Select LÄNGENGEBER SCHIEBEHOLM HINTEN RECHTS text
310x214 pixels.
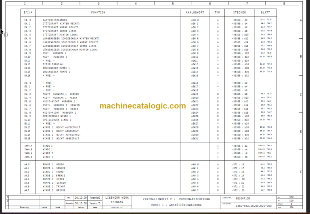click(x=71, y=39)
